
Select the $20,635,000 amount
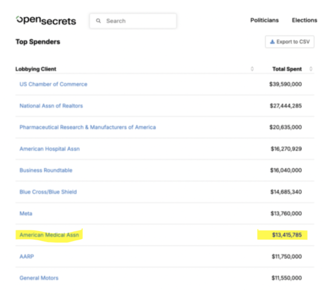(286, 127)
